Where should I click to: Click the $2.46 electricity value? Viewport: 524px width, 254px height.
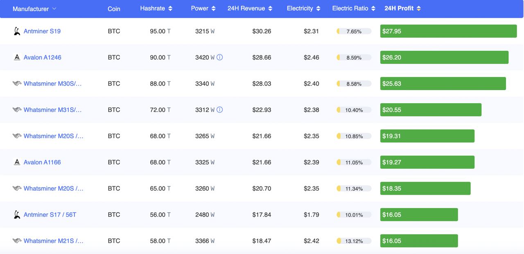pos(311,57)
